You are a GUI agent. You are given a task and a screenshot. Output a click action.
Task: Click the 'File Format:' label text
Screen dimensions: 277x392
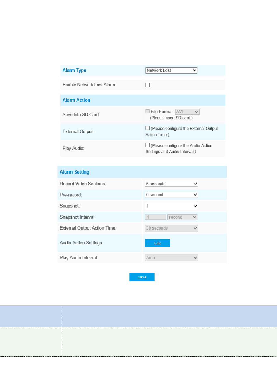tap(162, 111)
